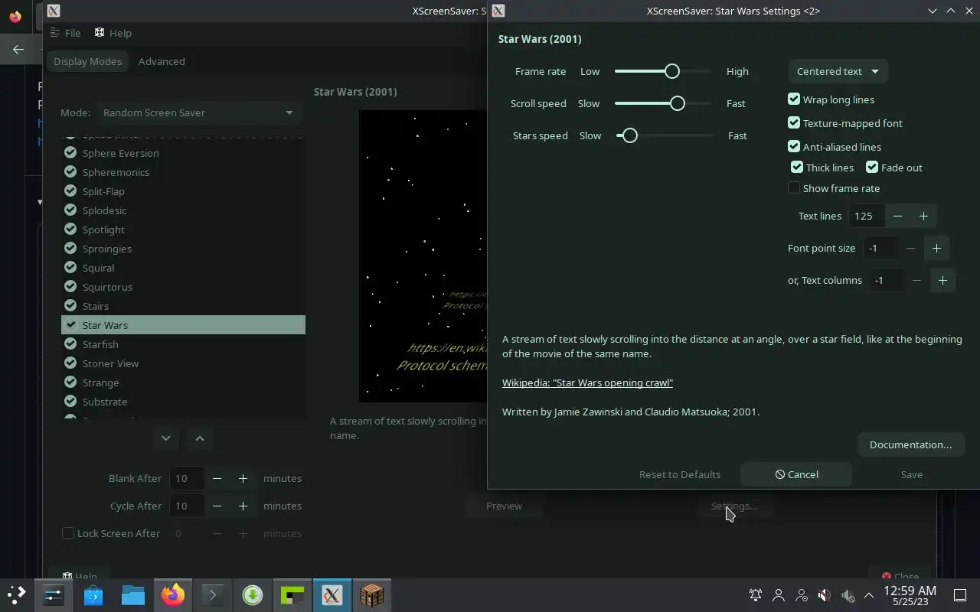Open the application launcher in the taskbar
This screenshot has width=980, height=612.
[x=17, y=594]
